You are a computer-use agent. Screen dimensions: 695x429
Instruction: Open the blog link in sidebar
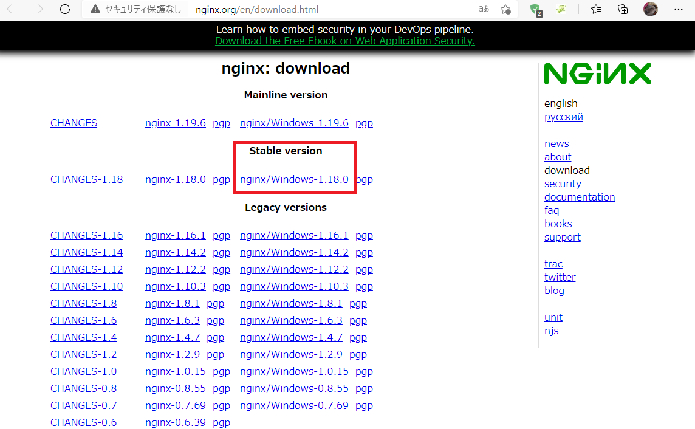554,290
